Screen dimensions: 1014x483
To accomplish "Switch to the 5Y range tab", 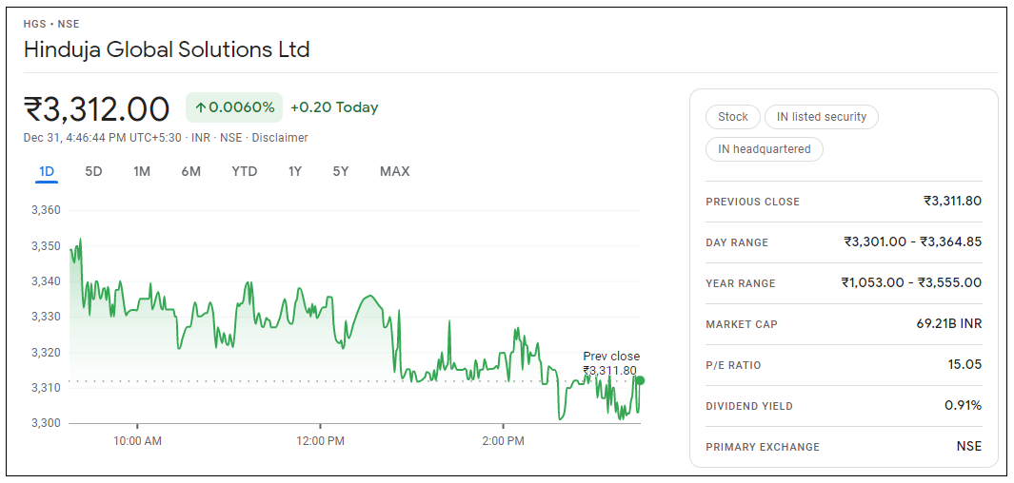I will (341, 172).
